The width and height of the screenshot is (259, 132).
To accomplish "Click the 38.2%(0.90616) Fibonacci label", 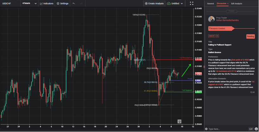I will [151, 82].
